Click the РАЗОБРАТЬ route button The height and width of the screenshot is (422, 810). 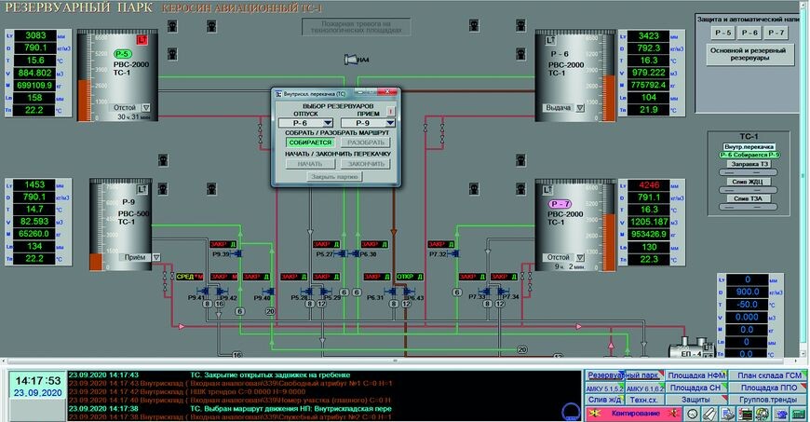[365, 143]
